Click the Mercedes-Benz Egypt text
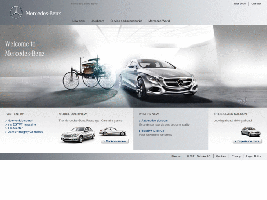 [84, 4]
